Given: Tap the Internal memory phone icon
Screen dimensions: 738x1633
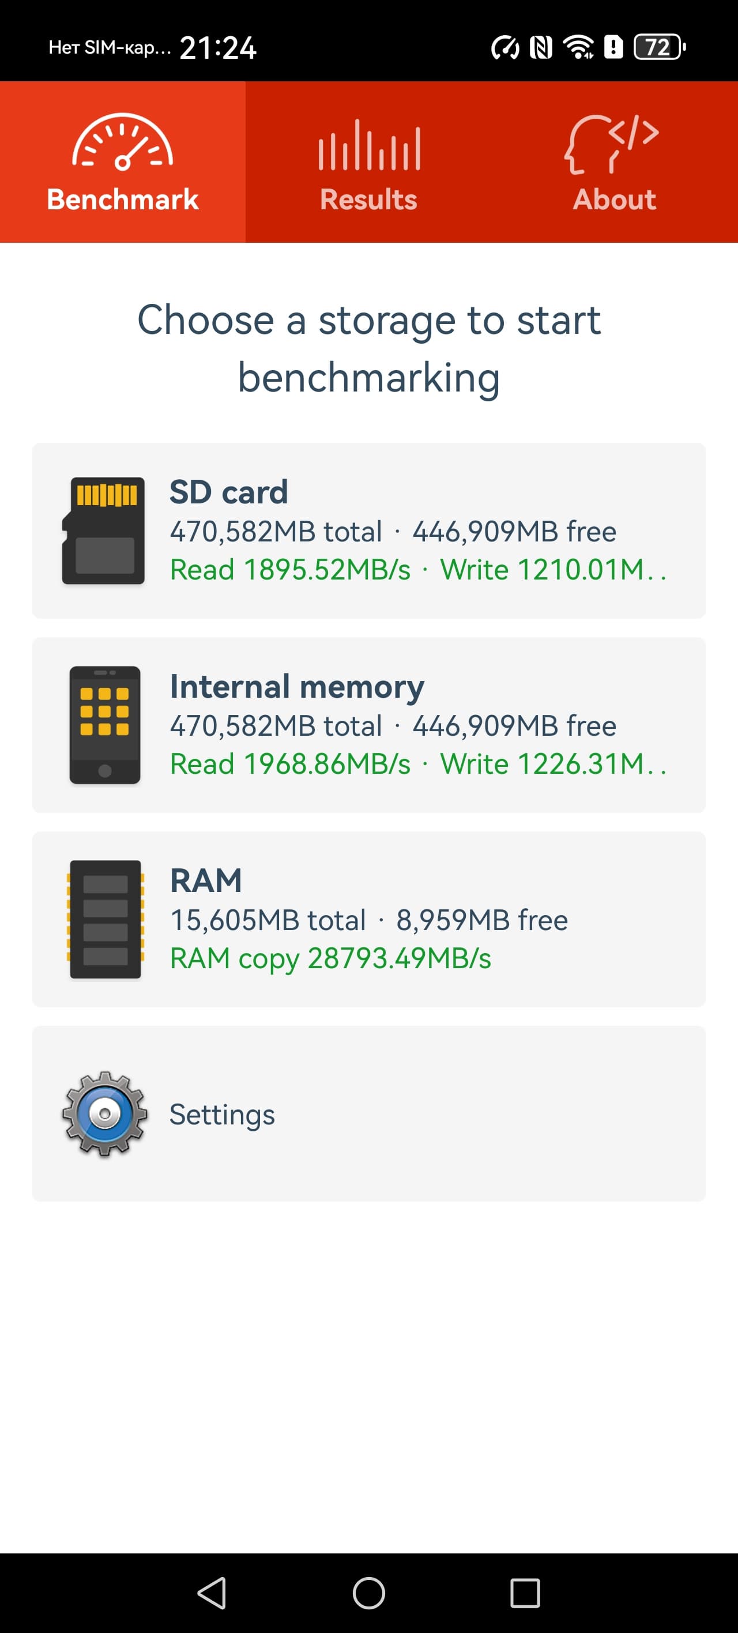Looking at the screenshot, I should pos(104,725).
